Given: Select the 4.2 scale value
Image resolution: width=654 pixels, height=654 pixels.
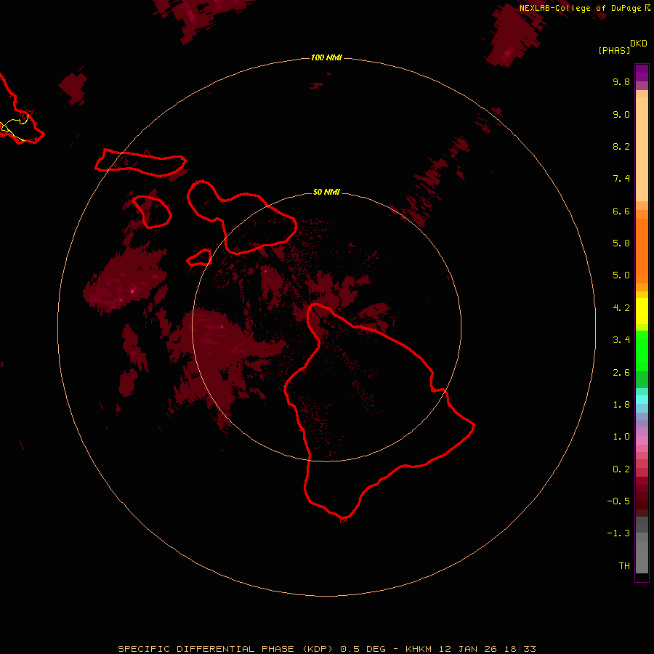Looking at the screenshot, I should click(621, 308).
